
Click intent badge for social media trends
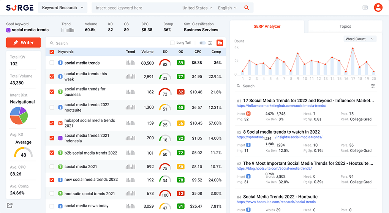[60, 63]
